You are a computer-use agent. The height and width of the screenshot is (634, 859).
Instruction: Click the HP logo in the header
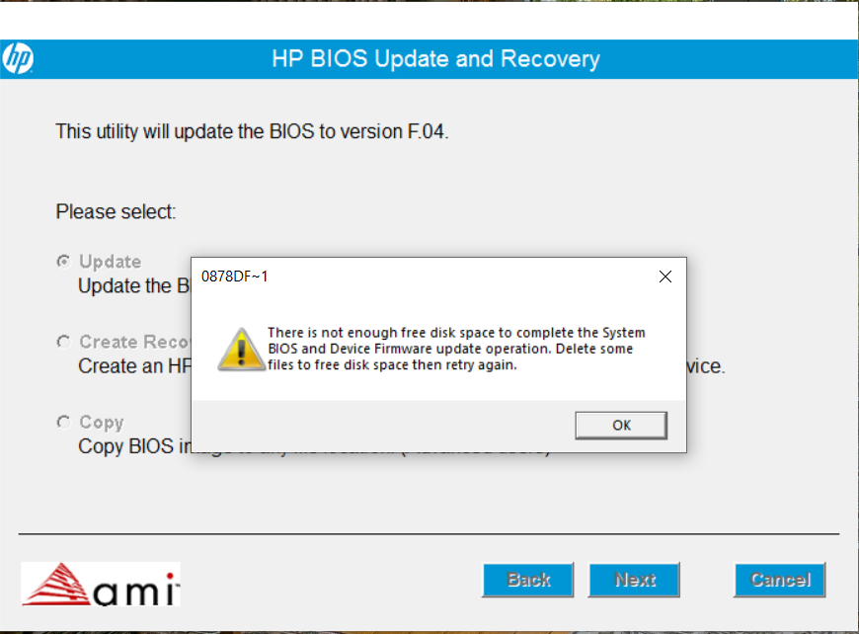coord(18,58)
